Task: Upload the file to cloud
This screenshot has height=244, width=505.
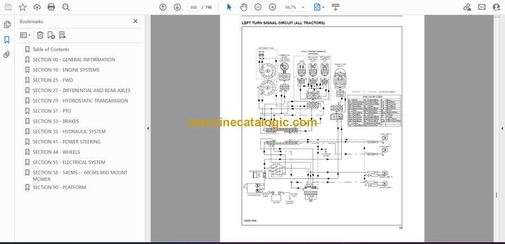Action: (x=37, y=7)
